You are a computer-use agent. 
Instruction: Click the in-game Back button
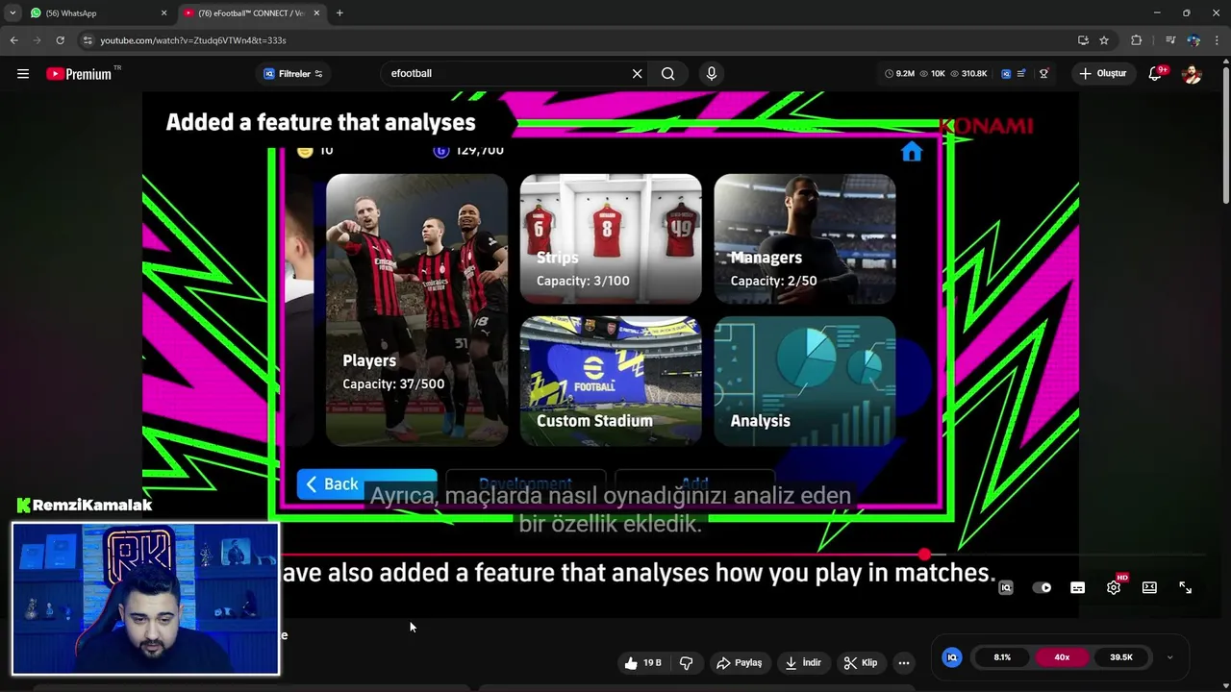click(367, 484)
